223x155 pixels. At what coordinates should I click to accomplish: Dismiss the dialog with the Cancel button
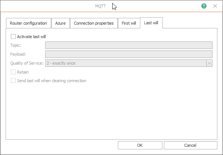coord(190,145)
